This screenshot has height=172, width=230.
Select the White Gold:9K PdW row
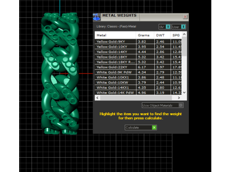[x=138, y=72]
